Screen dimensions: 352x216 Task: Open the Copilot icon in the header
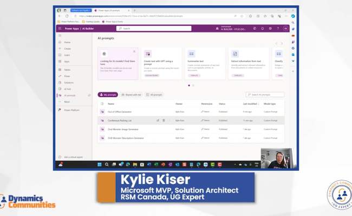click(255, 29)
